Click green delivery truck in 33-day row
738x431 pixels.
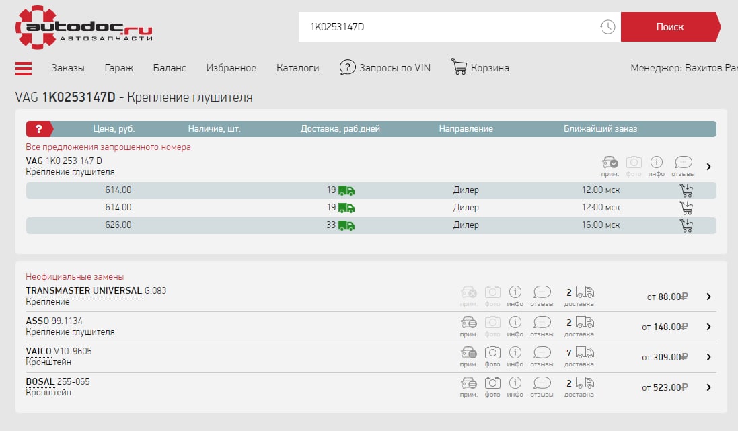coord(346,225)
